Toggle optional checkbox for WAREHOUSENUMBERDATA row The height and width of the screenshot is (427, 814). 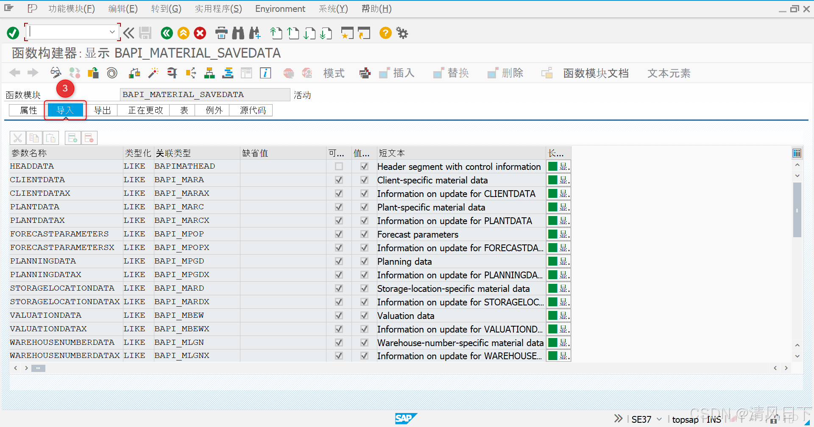(x=339, y=342)
